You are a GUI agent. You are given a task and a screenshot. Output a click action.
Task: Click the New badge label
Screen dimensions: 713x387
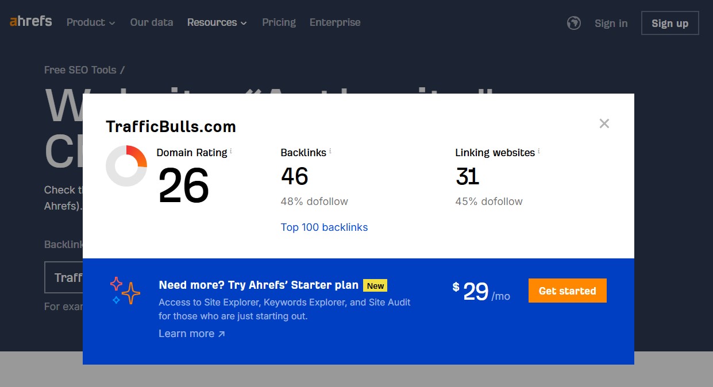[x=375, y=285]
